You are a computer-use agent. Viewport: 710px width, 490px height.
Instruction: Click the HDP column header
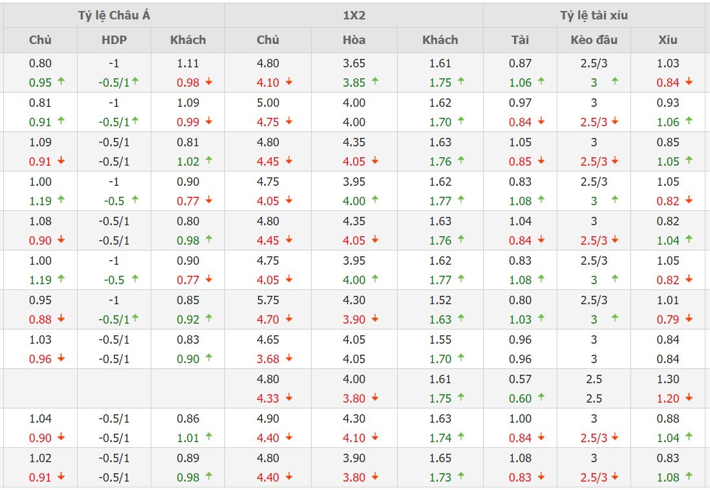[x=114, y=40]
